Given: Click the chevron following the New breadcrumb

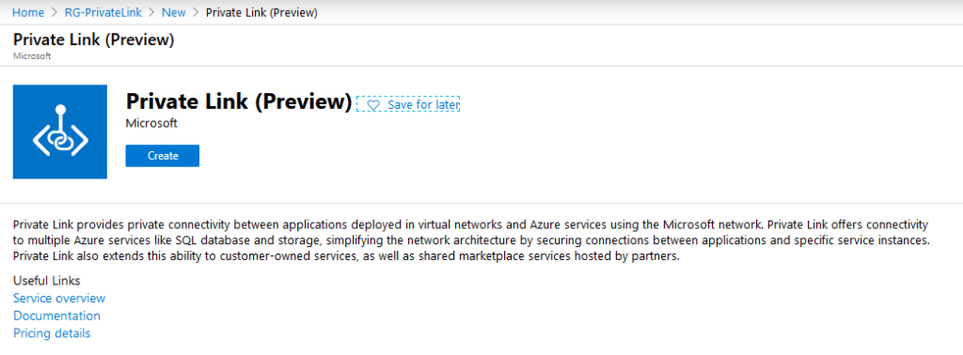Looking at the screenshot, I should (196, 12).
